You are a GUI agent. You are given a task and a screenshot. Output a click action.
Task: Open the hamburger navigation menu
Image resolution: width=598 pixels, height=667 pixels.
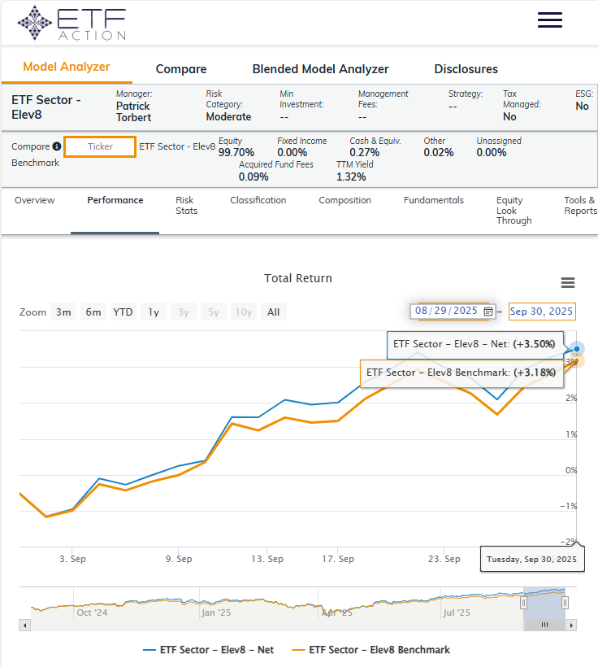tap(549, 20)
